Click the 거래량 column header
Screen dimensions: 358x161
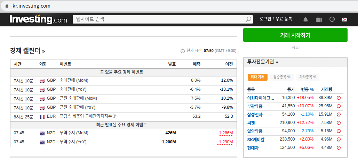click(326, 89)
